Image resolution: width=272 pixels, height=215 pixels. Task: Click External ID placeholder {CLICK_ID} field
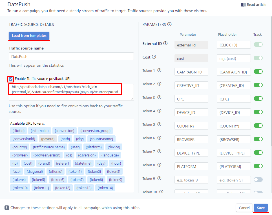pos(234,45)
